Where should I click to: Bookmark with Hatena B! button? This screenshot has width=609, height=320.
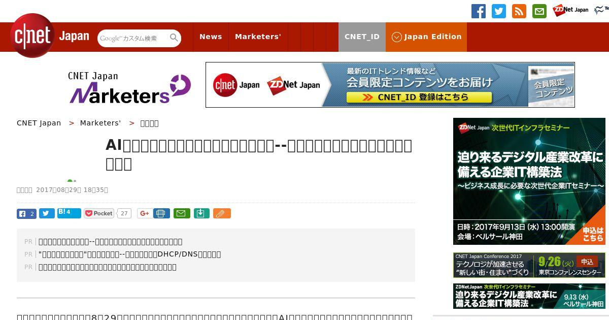click(69, 213)
